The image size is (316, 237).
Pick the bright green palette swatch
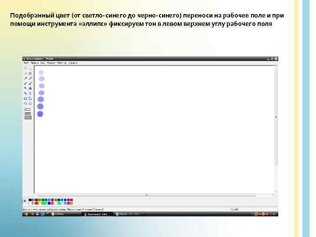pyautogui.click(x=43, y=203)
